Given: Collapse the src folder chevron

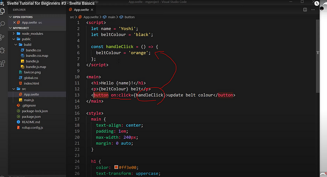Looking at the screenshot, I should point(14,89).
